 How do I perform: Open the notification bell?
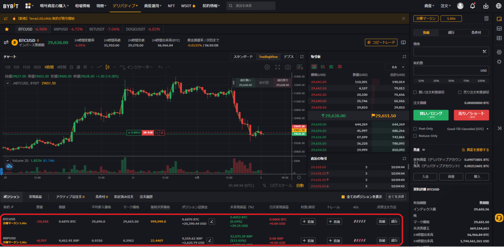coord(473,6)
